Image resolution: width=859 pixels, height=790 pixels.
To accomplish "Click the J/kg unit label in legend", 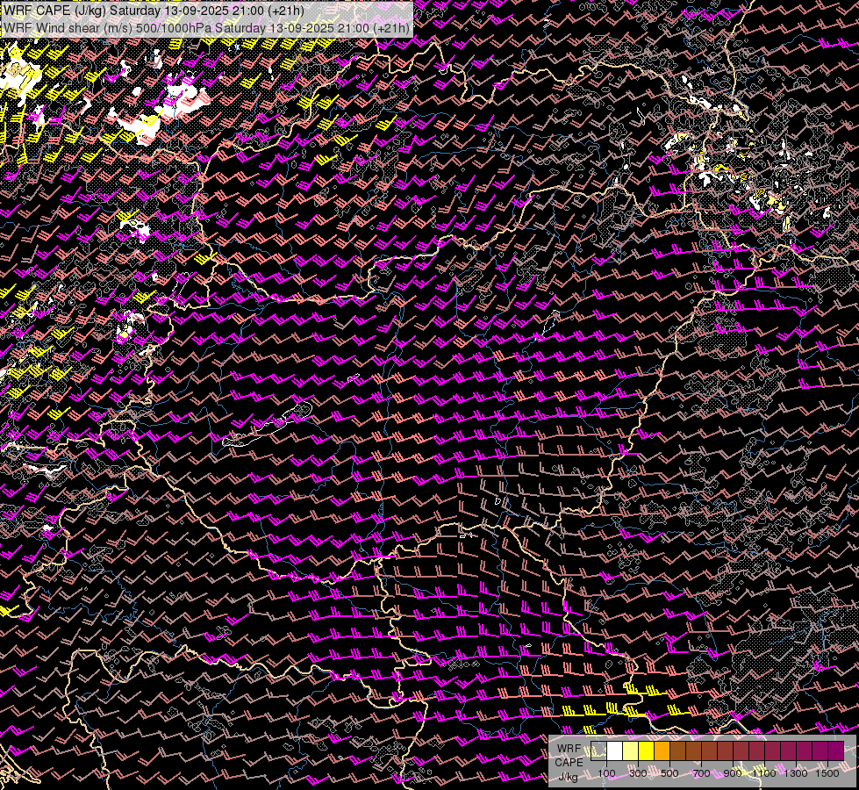I will pos(568,777).
